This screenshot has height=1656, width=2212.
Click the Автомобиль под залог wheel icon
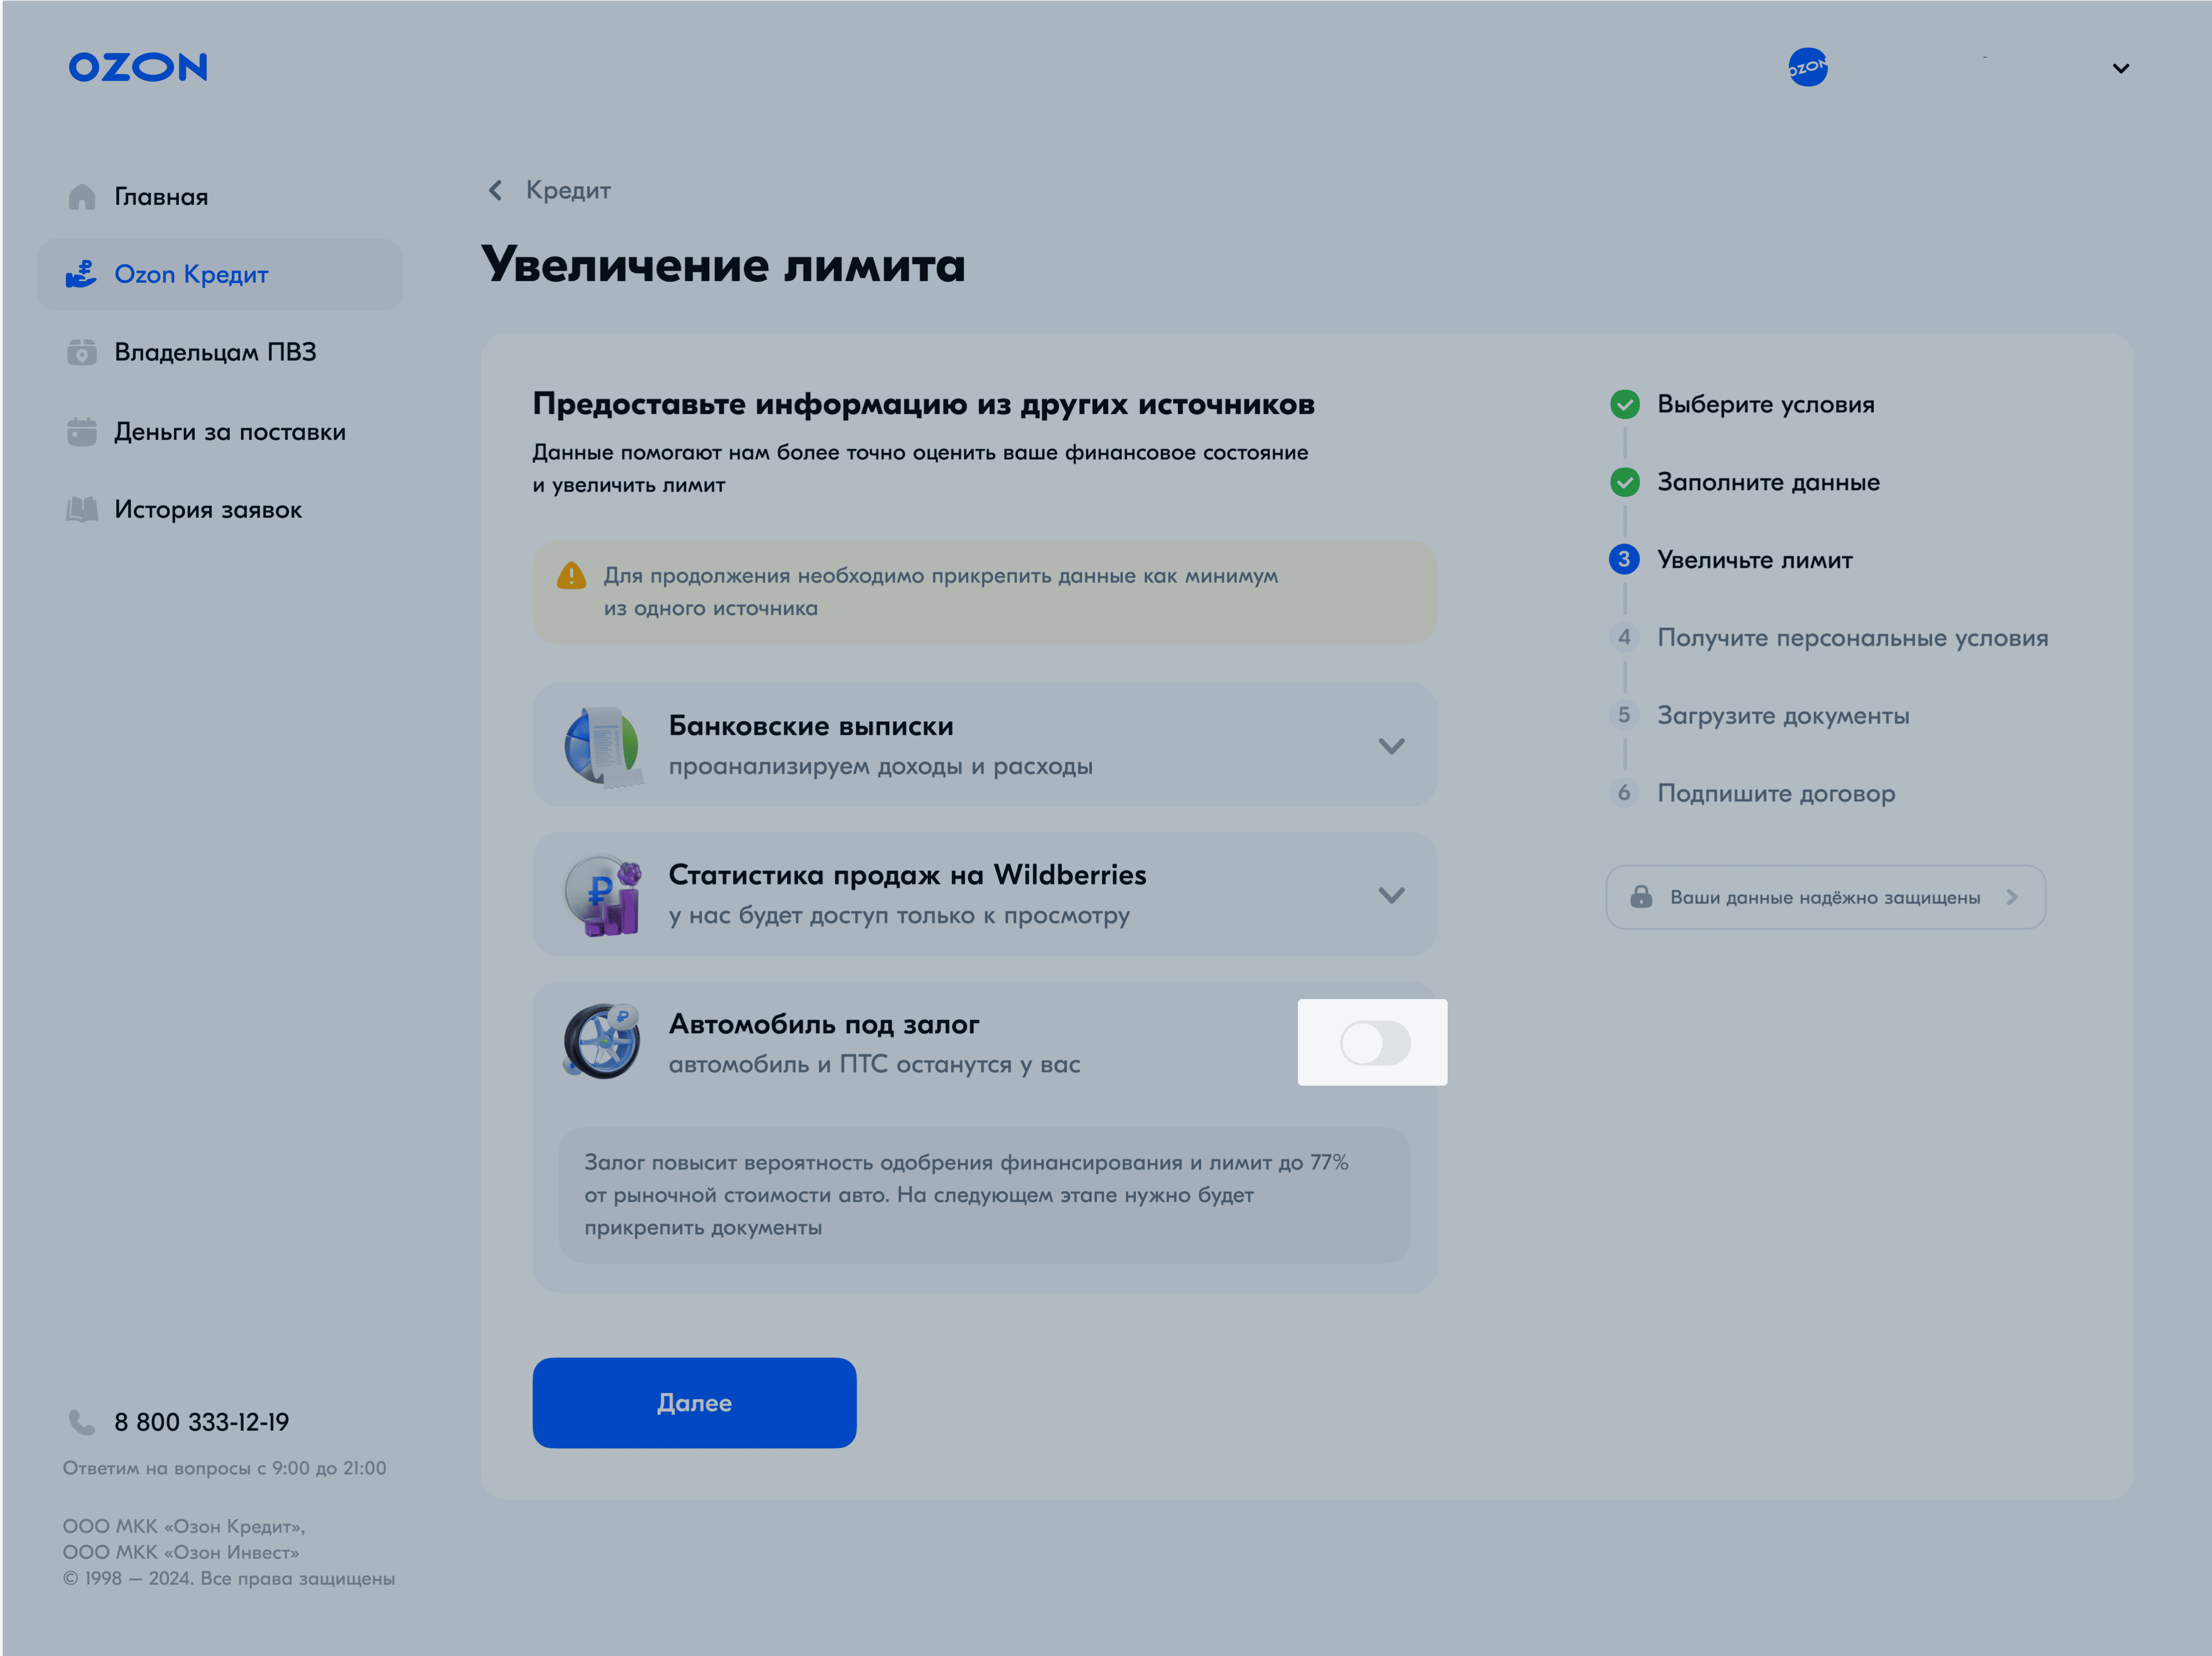[x=602, y=1042]
